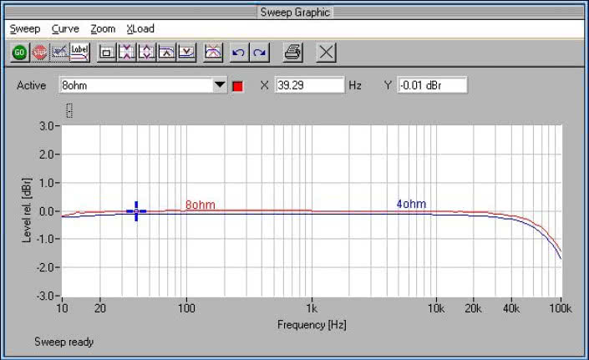Open the Curve menu
Image resolution: width=589 pixels, height=360 pixels.
tap(65, 28)
